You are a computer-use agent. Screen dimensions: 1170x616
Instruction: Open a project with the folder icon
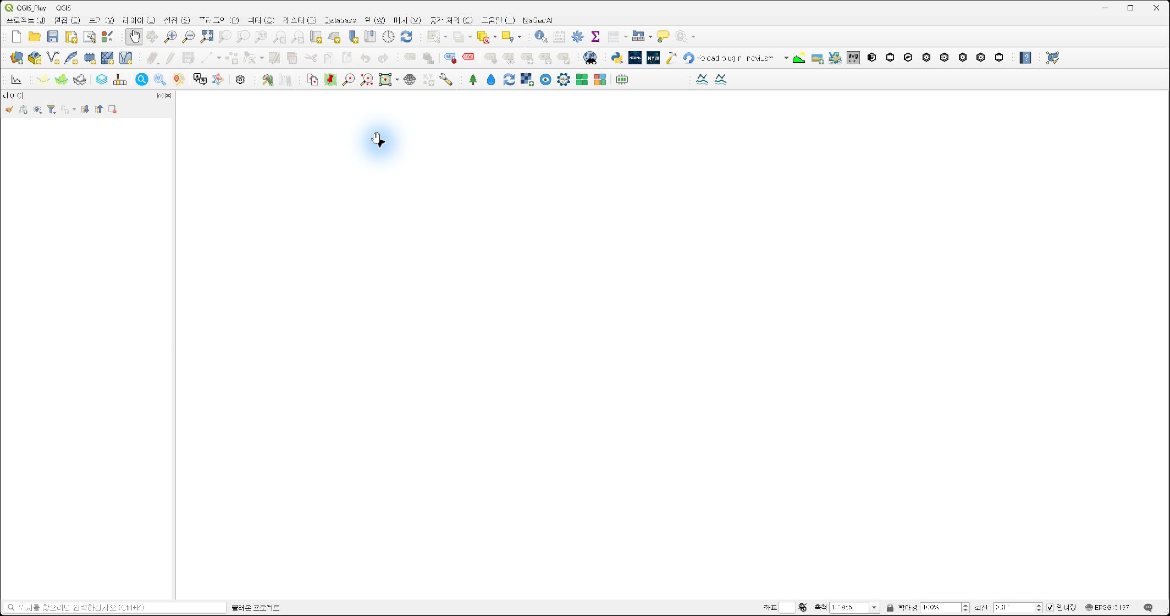pos(35,37)
